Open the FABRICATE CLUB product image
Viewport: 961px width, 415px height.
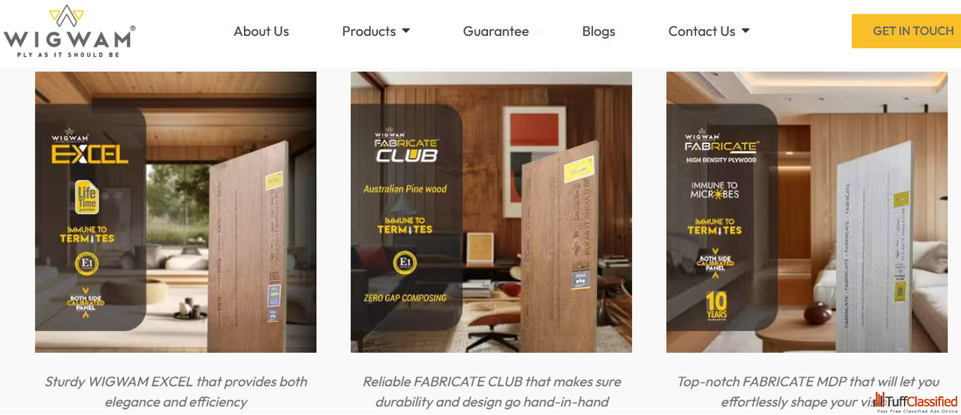coord(491,212)
